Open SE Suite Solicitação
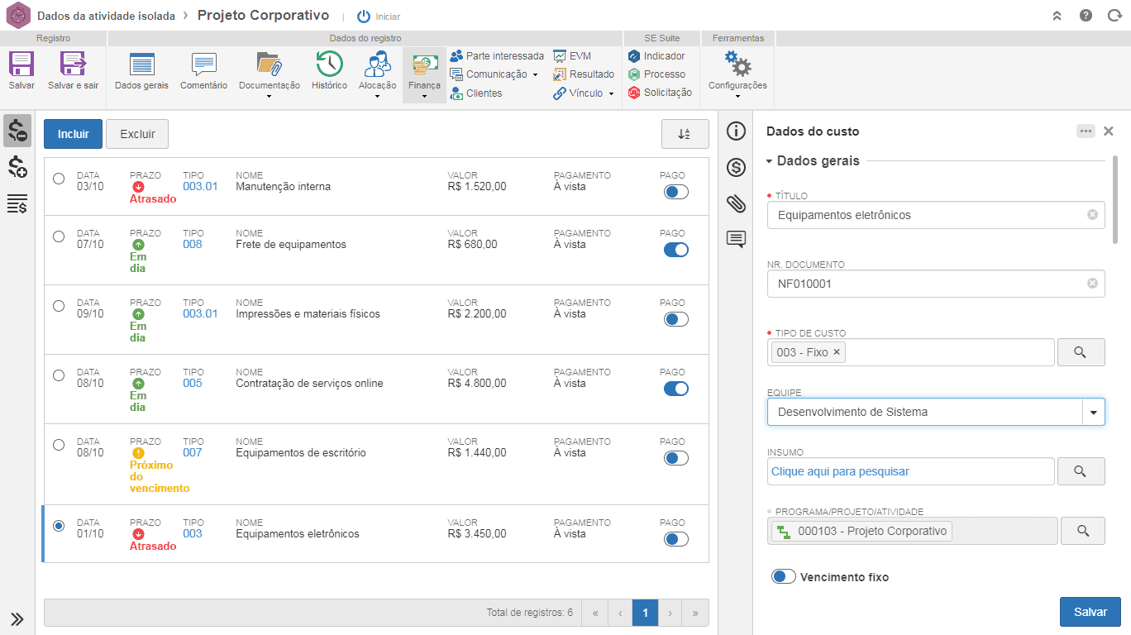 point(660,93)
